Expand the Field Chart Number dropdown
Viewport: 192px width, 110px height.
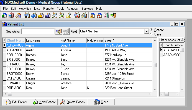coord(147,32)
